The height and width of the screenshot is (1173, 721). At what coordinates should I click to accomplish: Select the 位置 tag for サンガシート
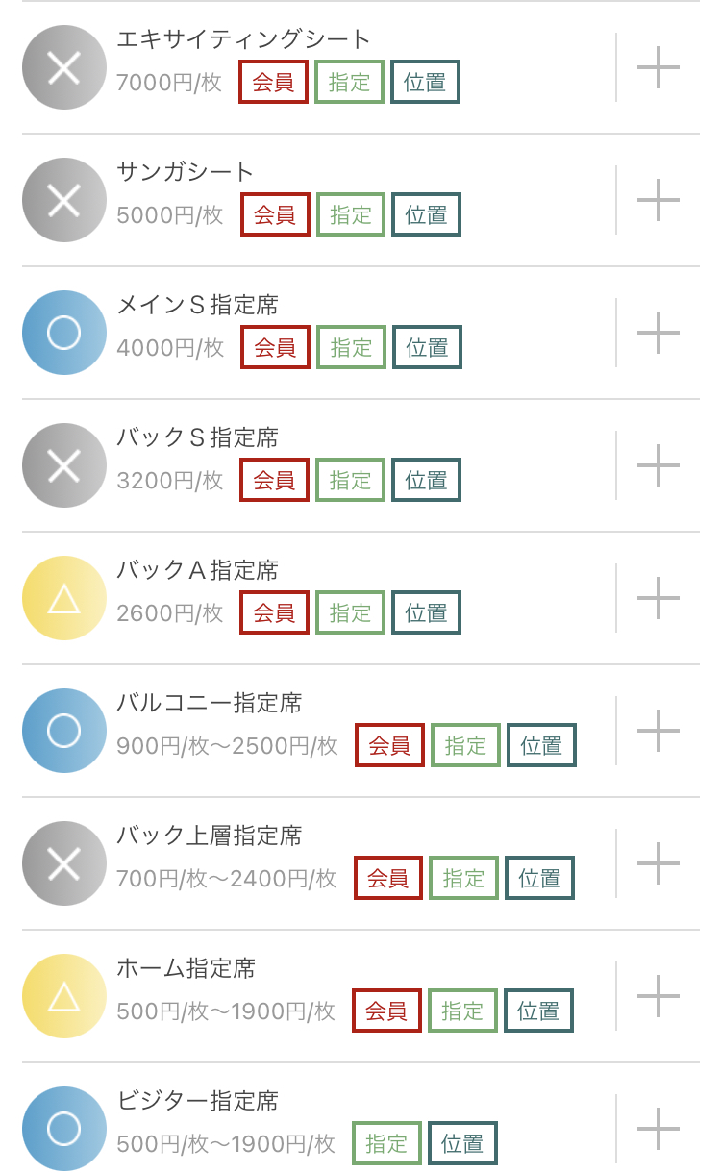(x=426, y=214)
